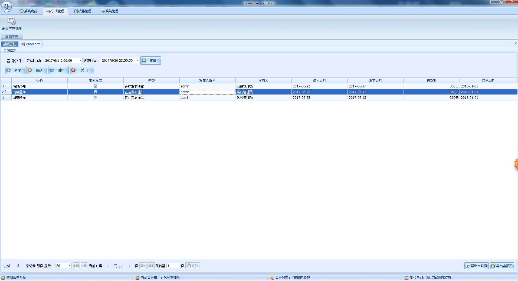Screen dimensions: 518x281
Task: Expand the records per page dropdown
Action: (x=70, y=266)
